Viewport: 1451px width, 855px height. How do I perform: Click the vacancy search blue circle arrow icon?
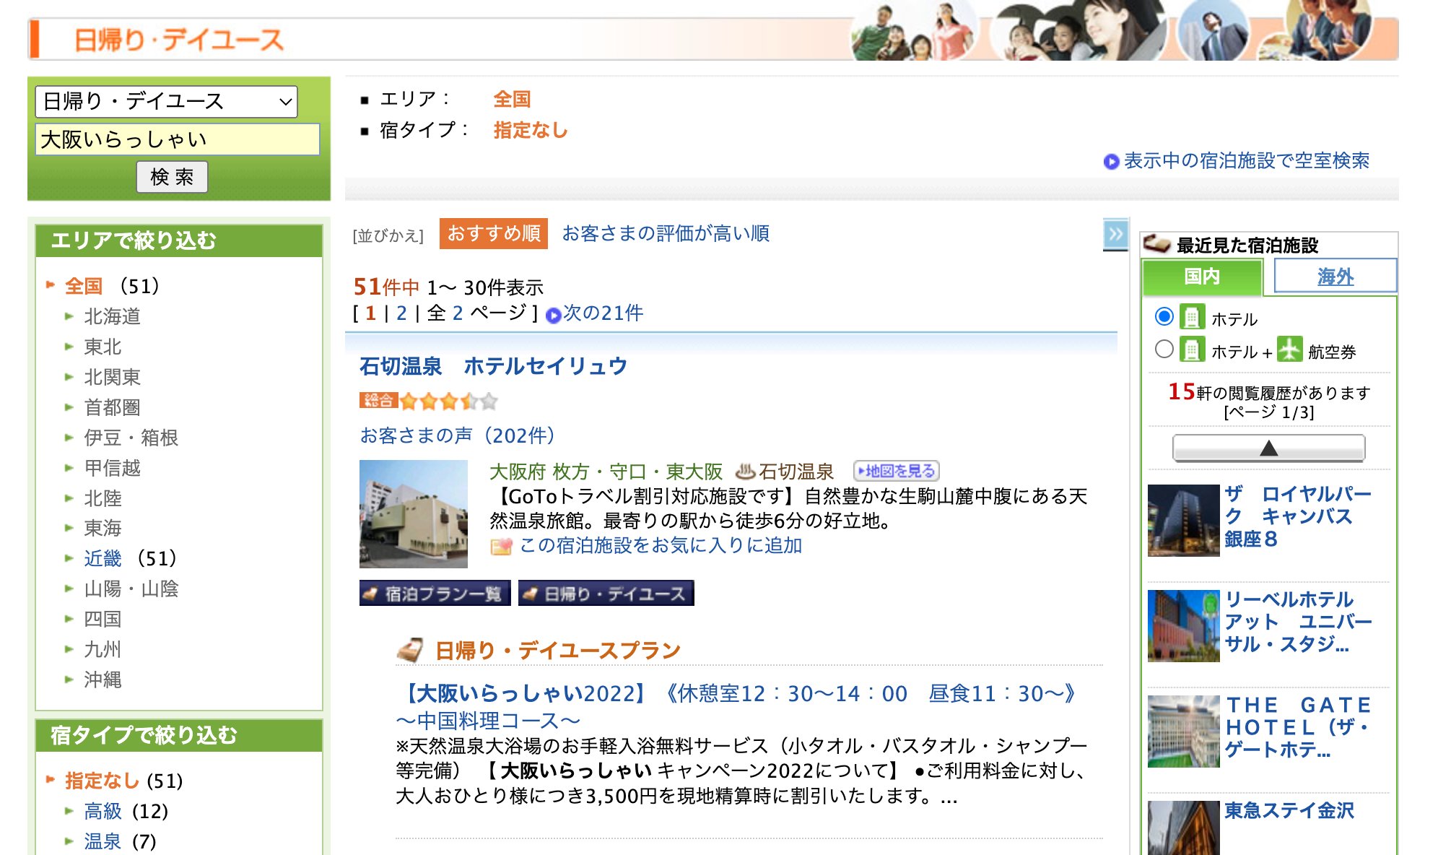(x=1111, y=162)
